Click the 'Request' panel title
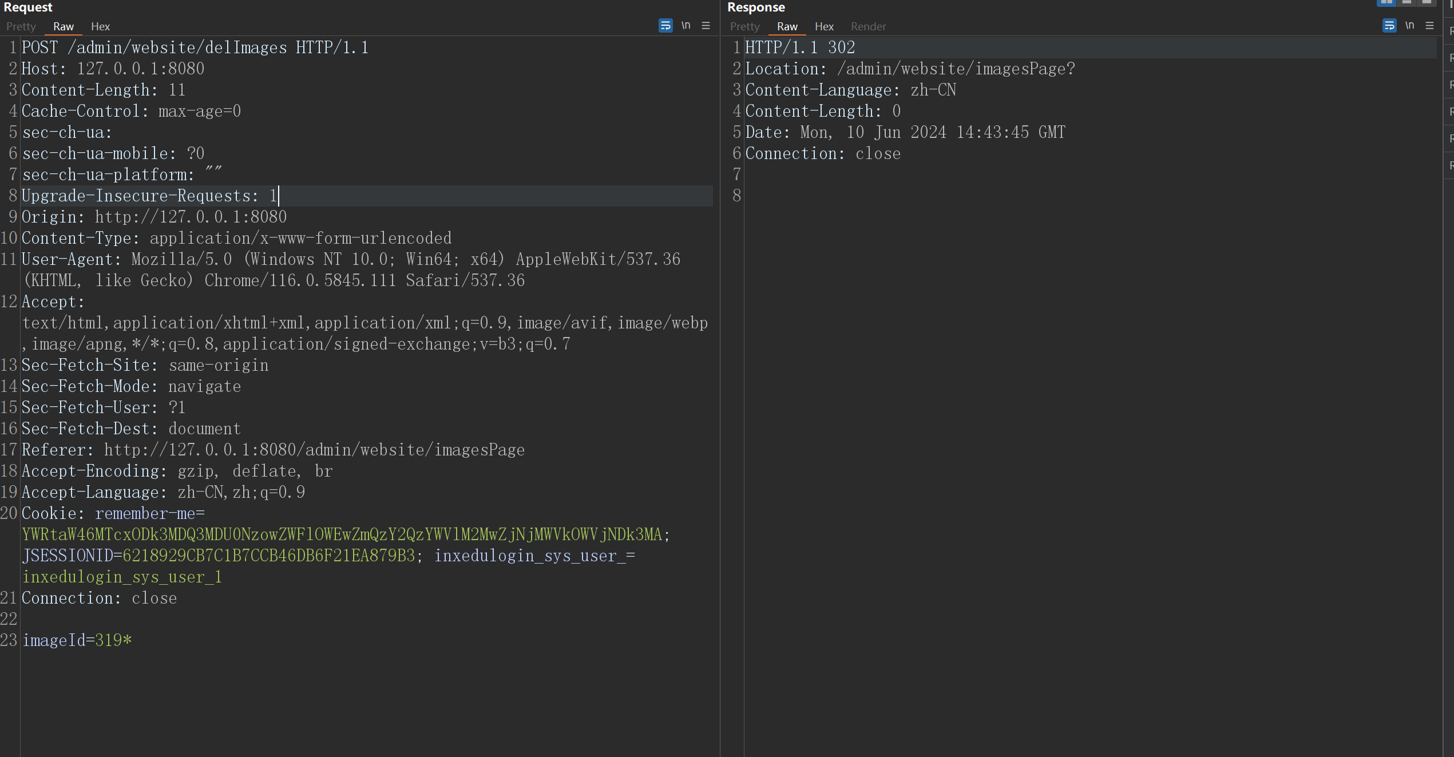 pyautogui.click(x=28, y=7)
